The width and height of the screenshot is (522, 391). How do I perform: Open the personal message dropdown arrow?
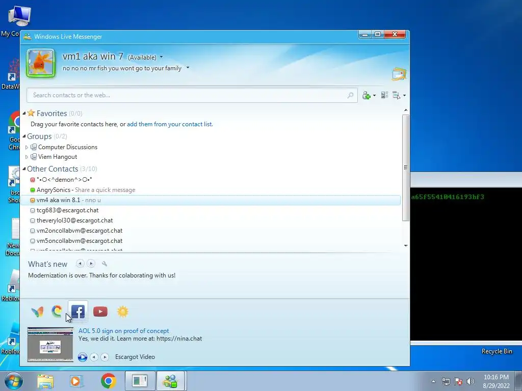(188, 68)
